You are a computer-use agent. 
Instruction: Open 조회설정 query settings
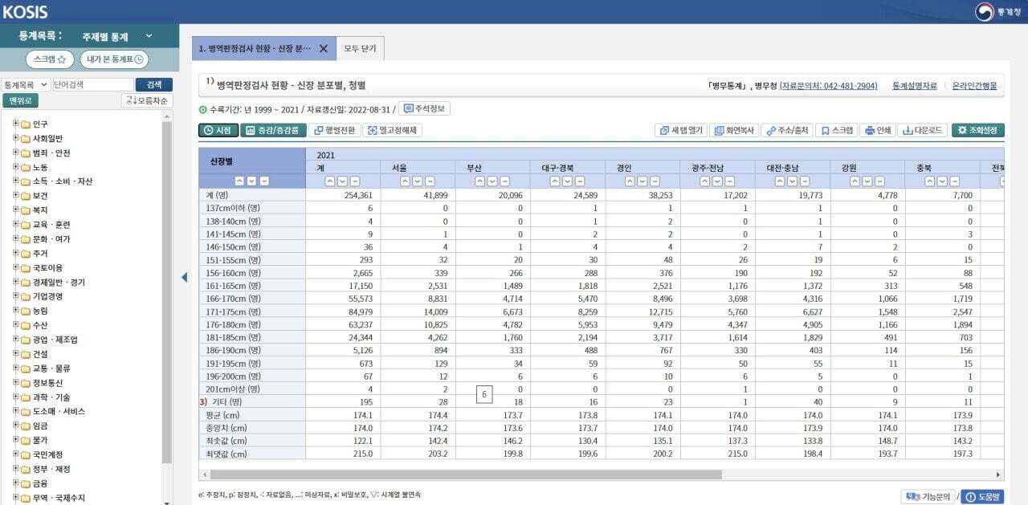click(977, 130)
